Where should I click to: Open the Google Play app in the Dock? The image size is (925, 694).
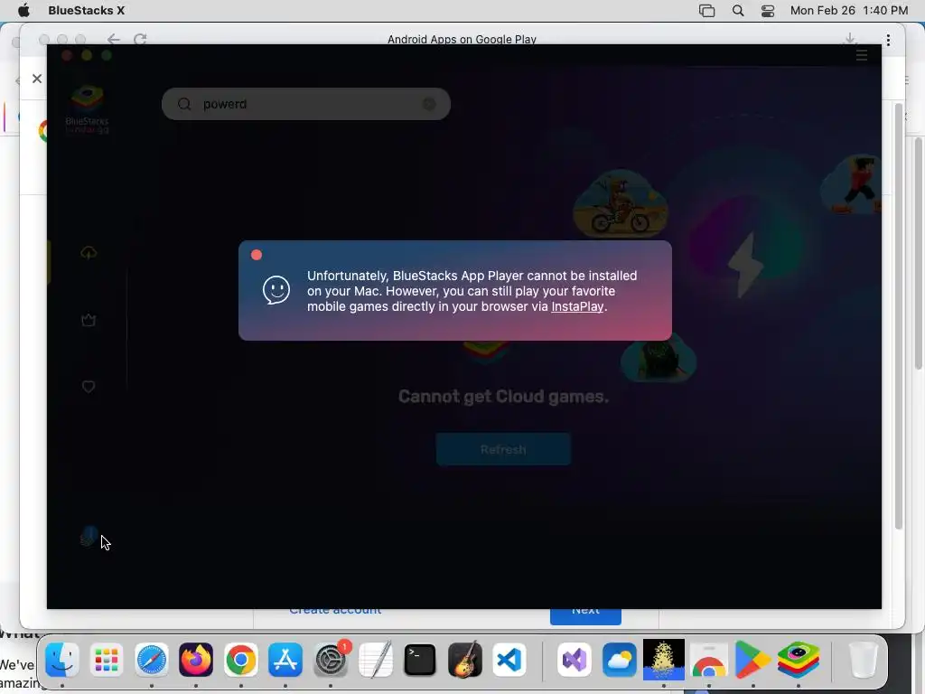pos(752,659)
